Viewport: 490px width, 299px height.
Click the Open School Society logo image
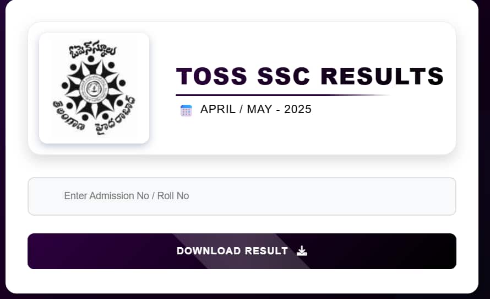coord(94,88)
